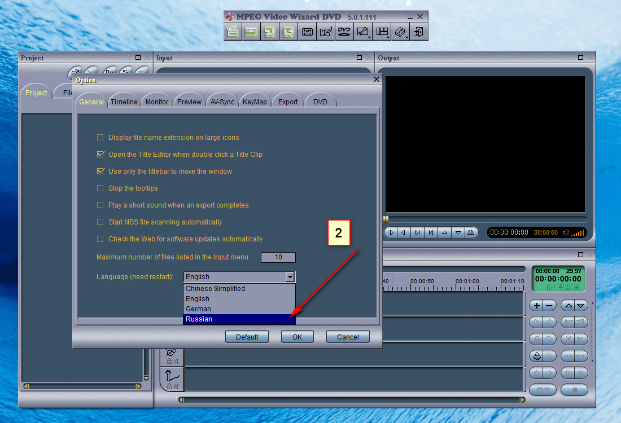Open the Export options tab

(288, 102)
